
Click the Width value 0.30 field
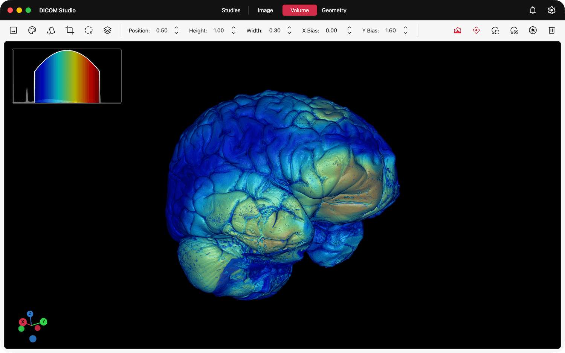(275, 30)
